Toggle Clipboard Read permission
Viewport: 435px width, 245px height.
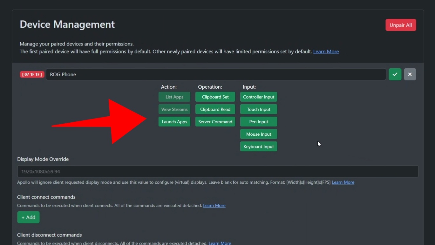coord(215,109)
